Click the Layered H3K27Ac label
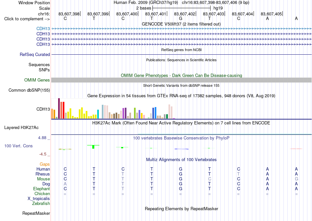The image size is (312, 221). click(21, 128)
